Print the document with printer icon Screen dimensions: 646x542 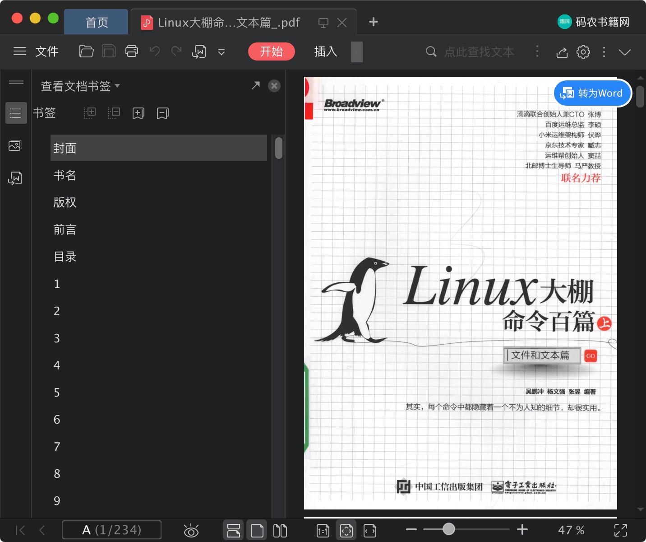tap(132, 51)
